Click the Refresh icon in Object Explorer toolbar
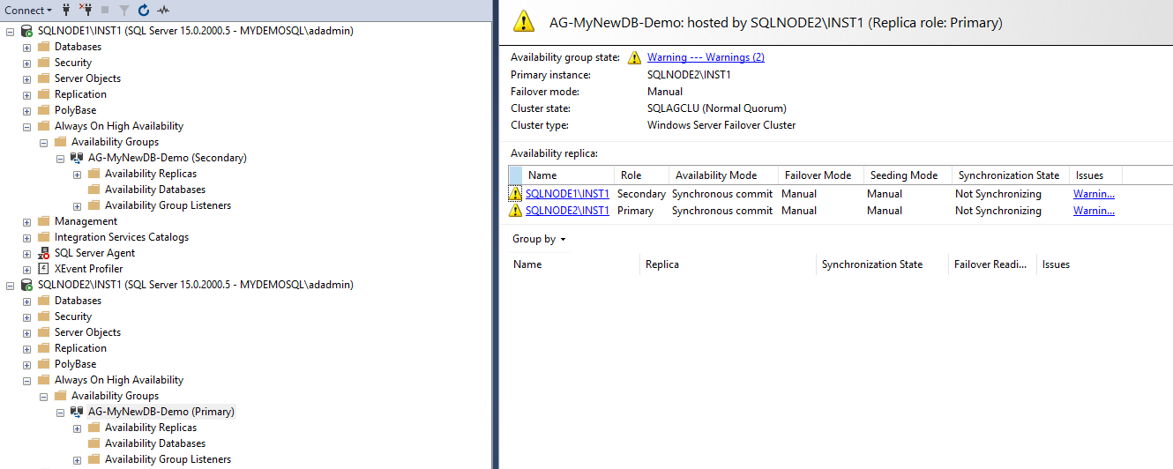 click(144, 11)
